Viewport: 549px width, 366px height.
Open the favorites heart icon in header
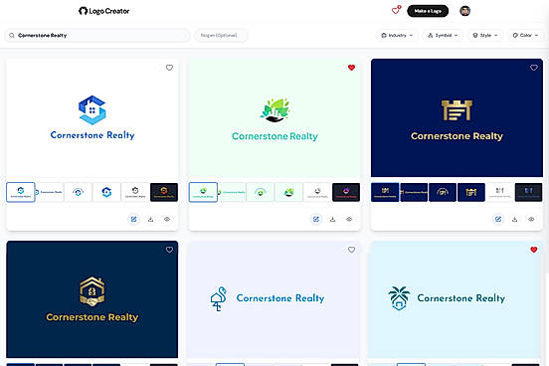[396, 11]
